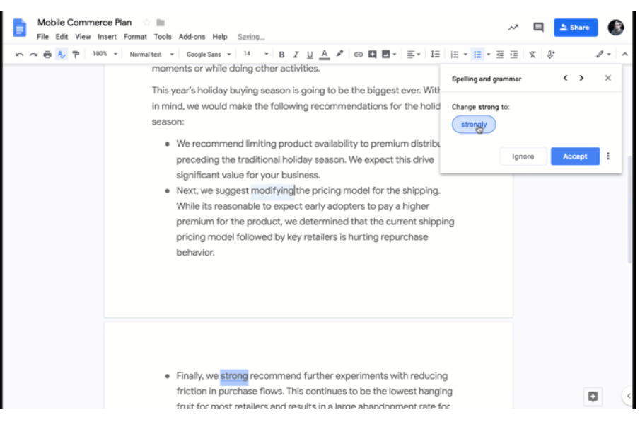Open the text alignment dropdown

tap(414, 55)
